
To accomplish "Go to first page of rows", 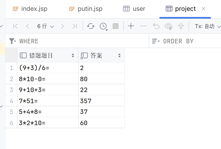I will click(x=15, y=26).
